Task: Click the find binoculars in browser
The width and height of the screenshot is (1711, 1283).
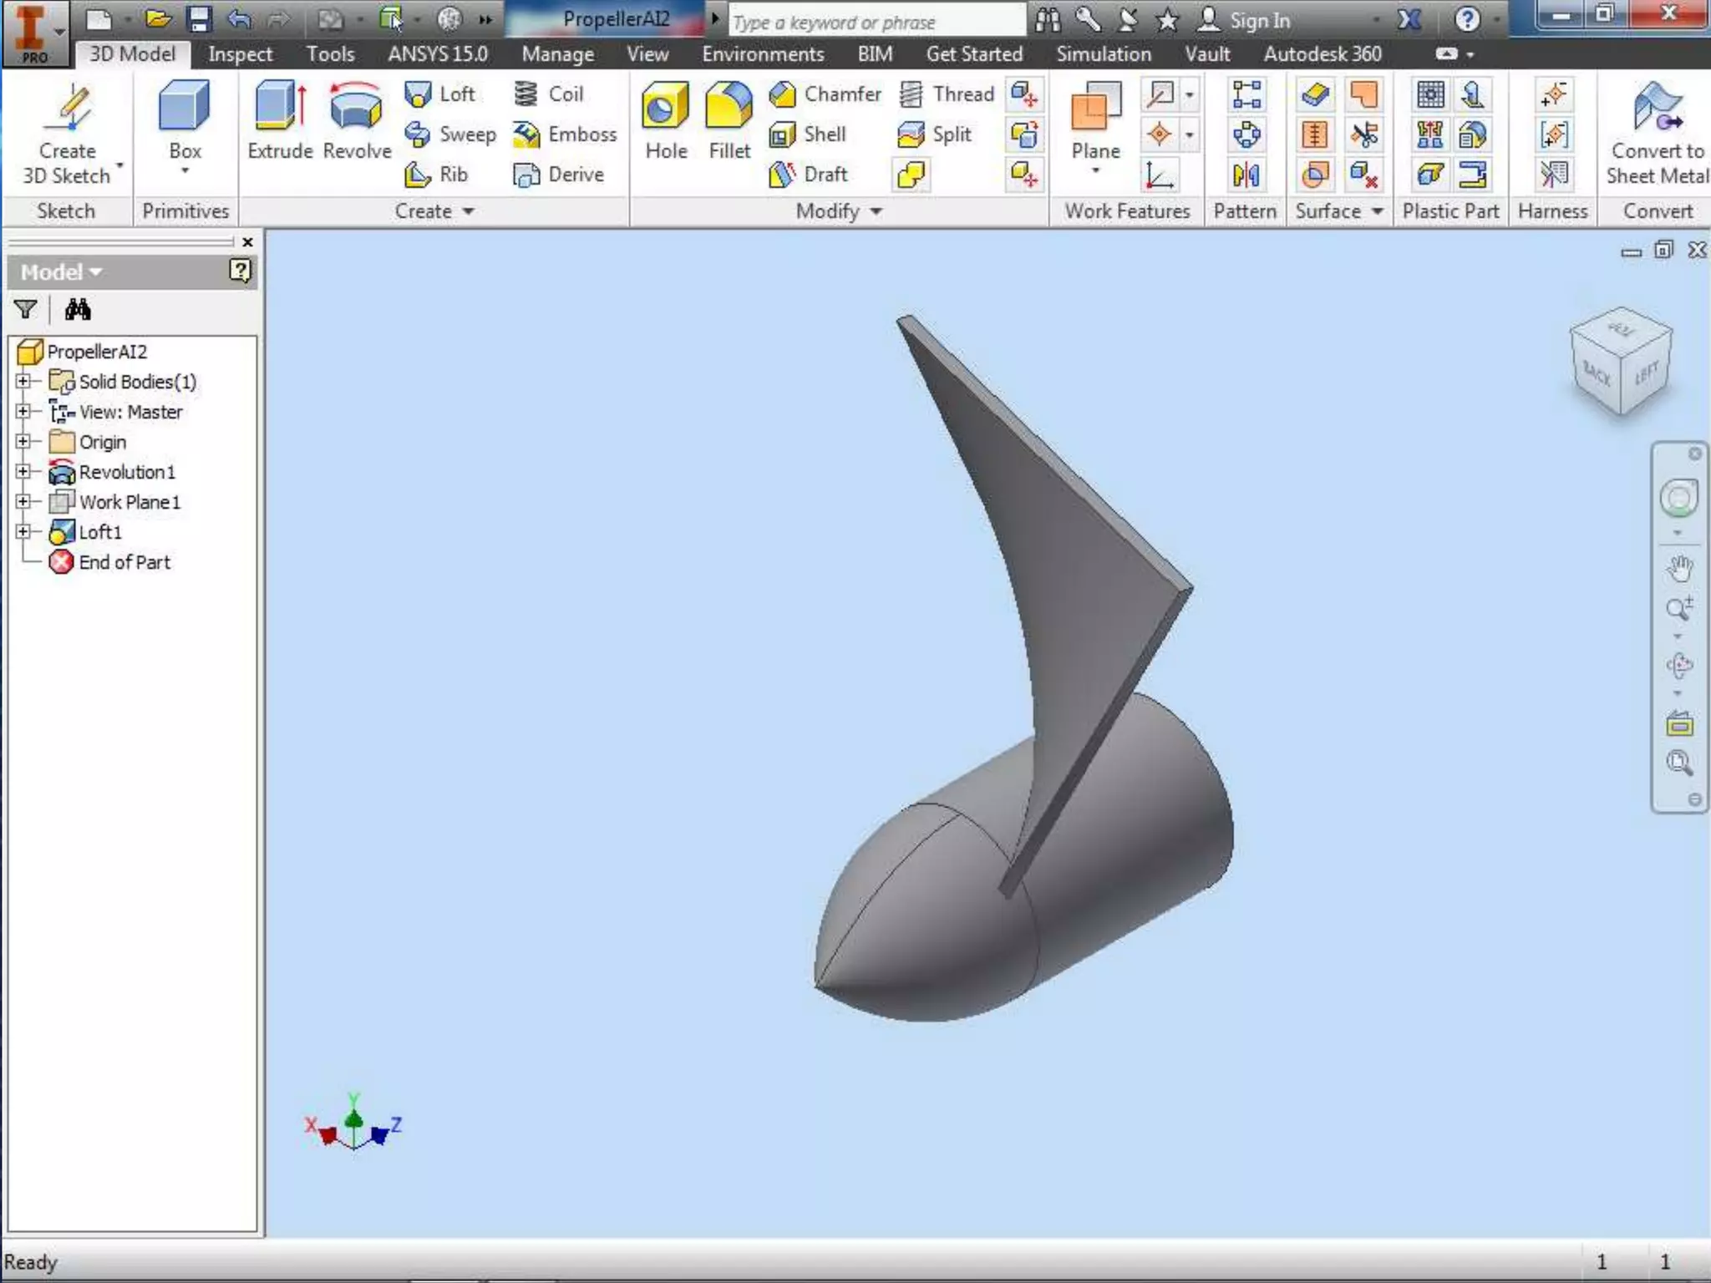Action: [78, 310]
